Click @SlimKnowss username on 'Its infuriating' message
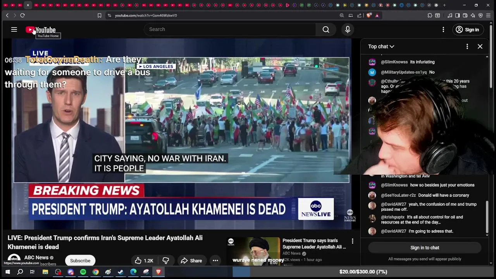The height and width of the screenshot is (279, 496). pos(394,62)
